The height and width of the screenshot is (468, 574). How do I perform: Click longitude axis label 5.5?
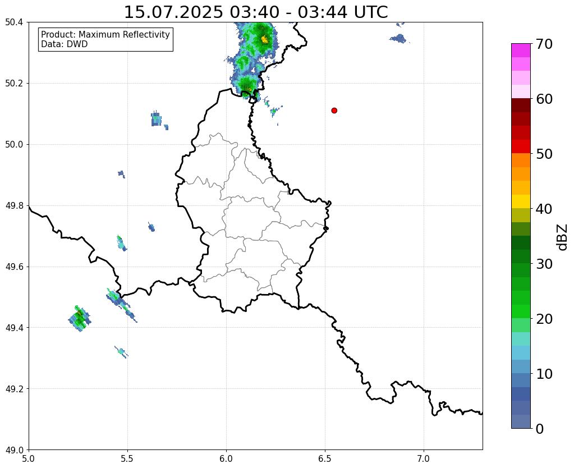tap(127, 459)
